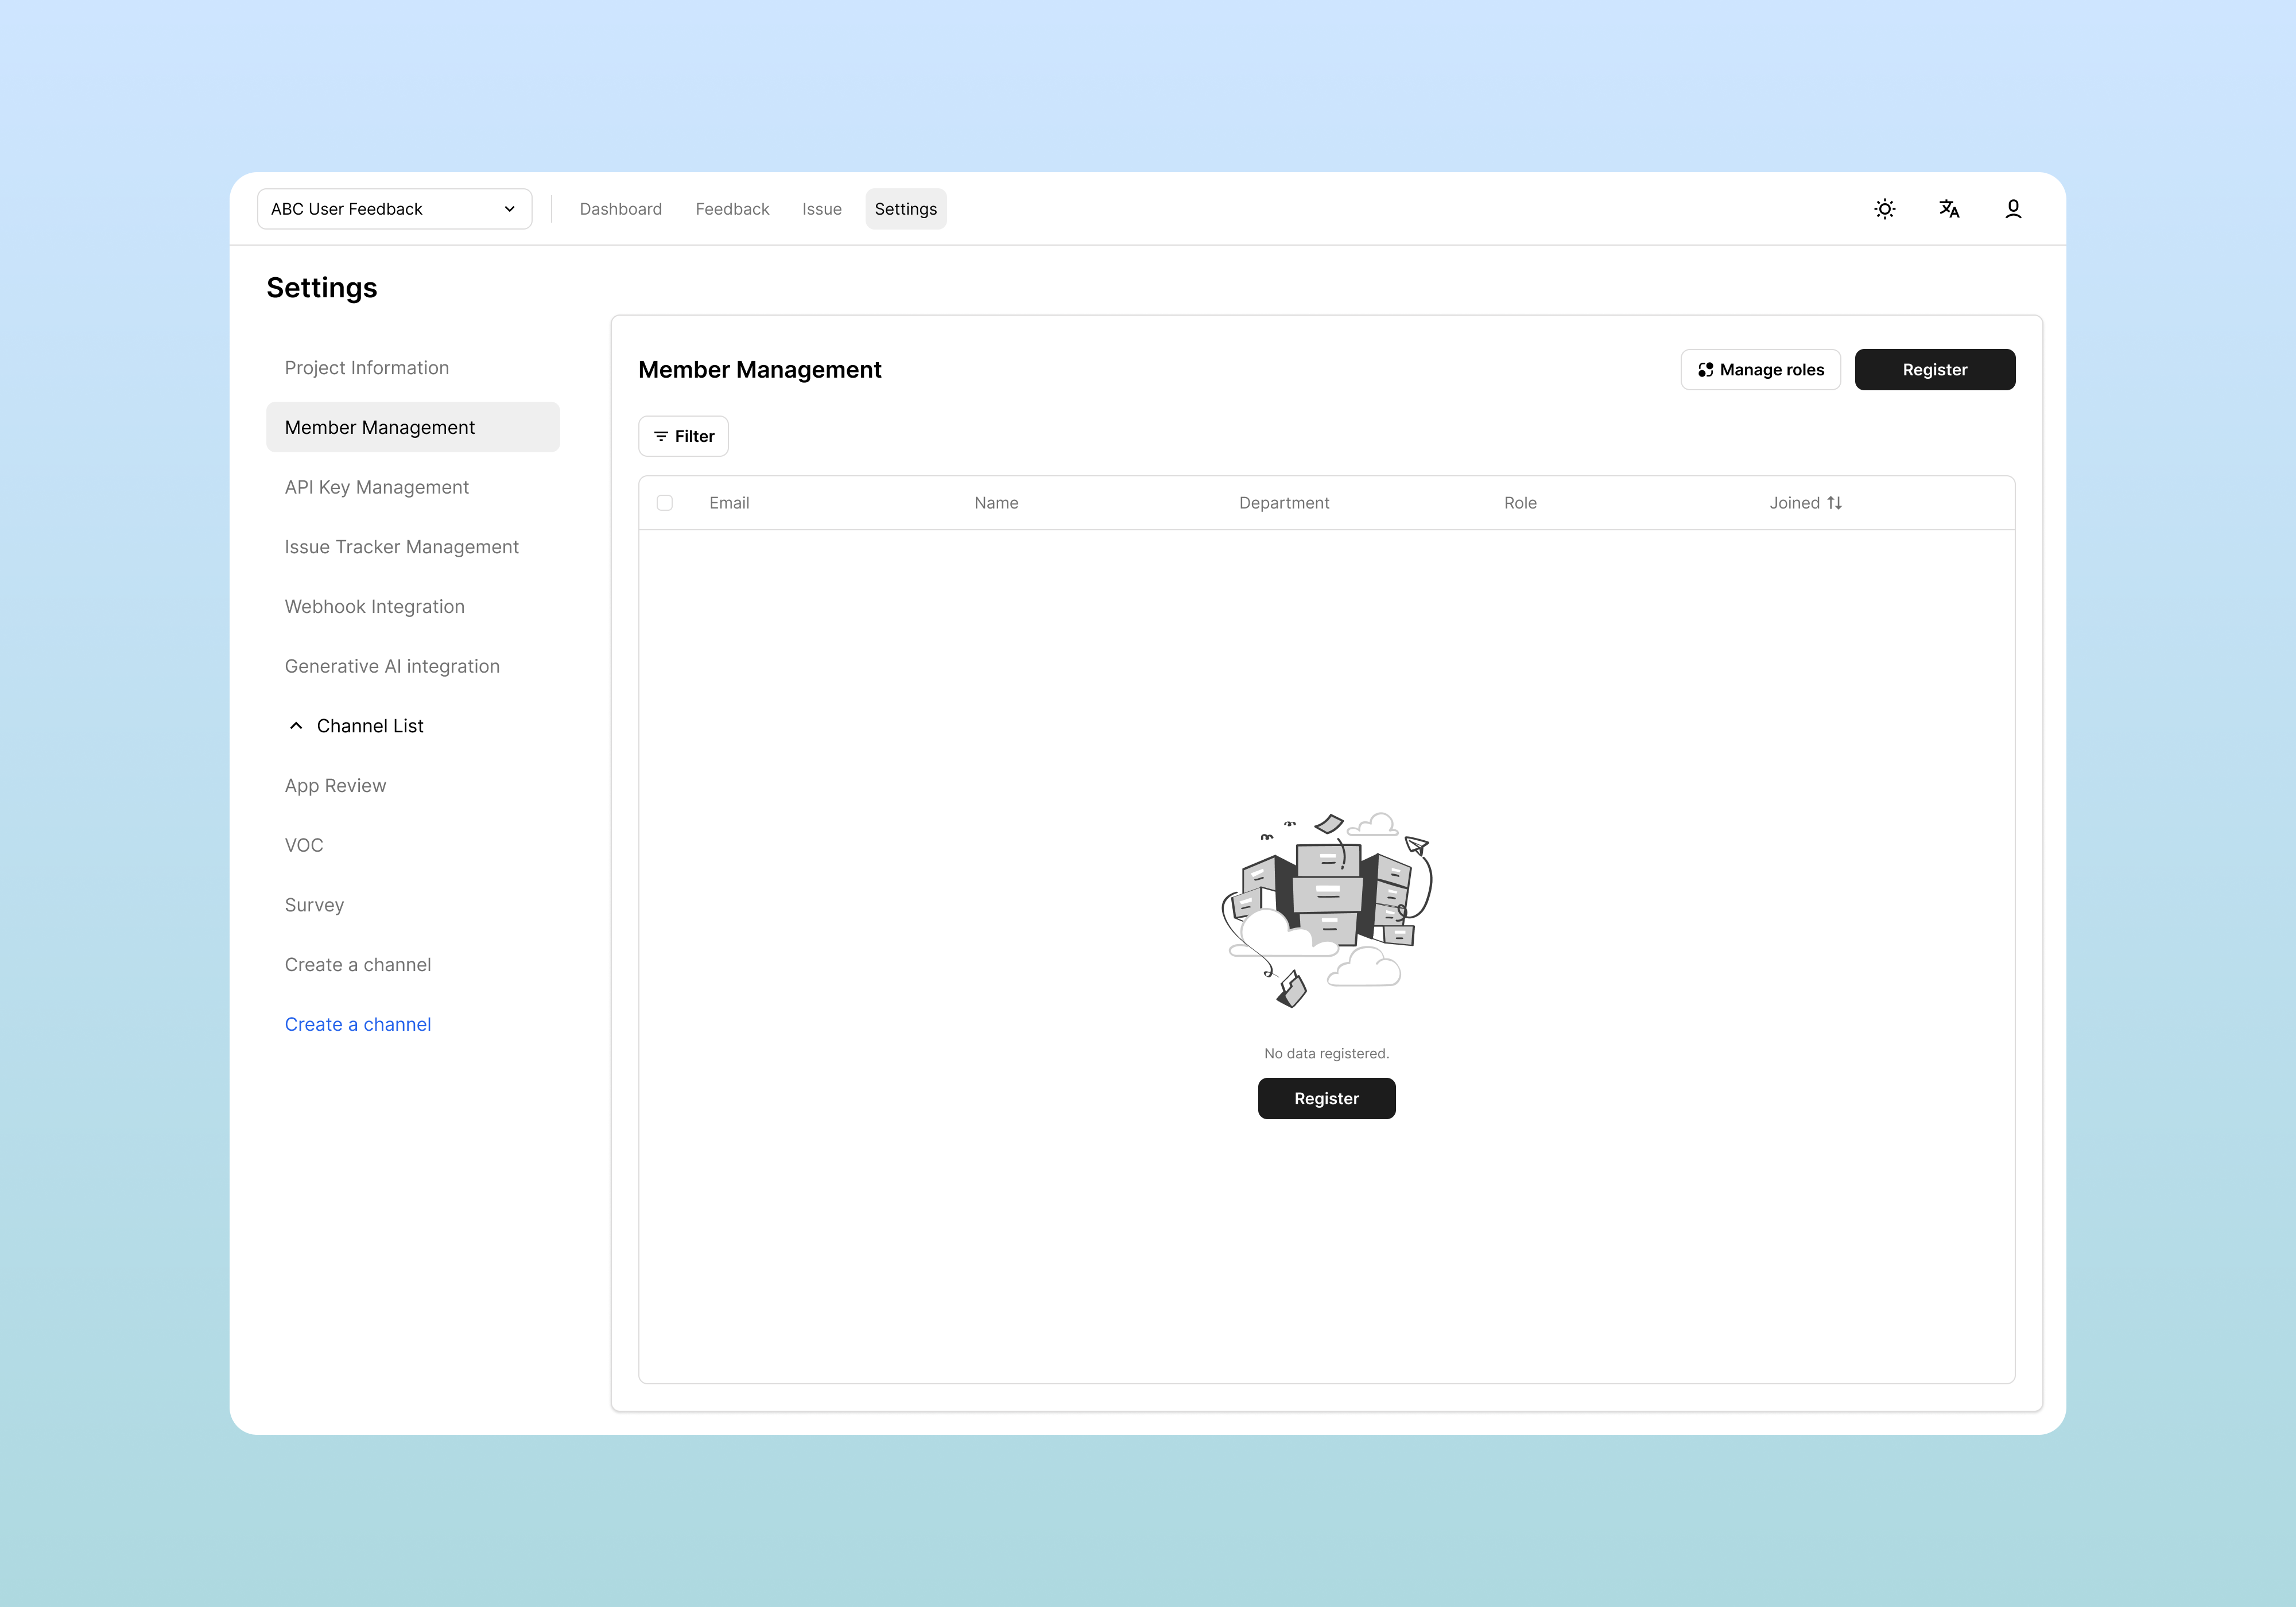Open Project Information settings
The image size is (2296, 1607).
(367, 368)
